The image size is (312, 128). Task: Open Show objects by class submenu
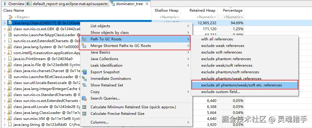coord(136,32)
